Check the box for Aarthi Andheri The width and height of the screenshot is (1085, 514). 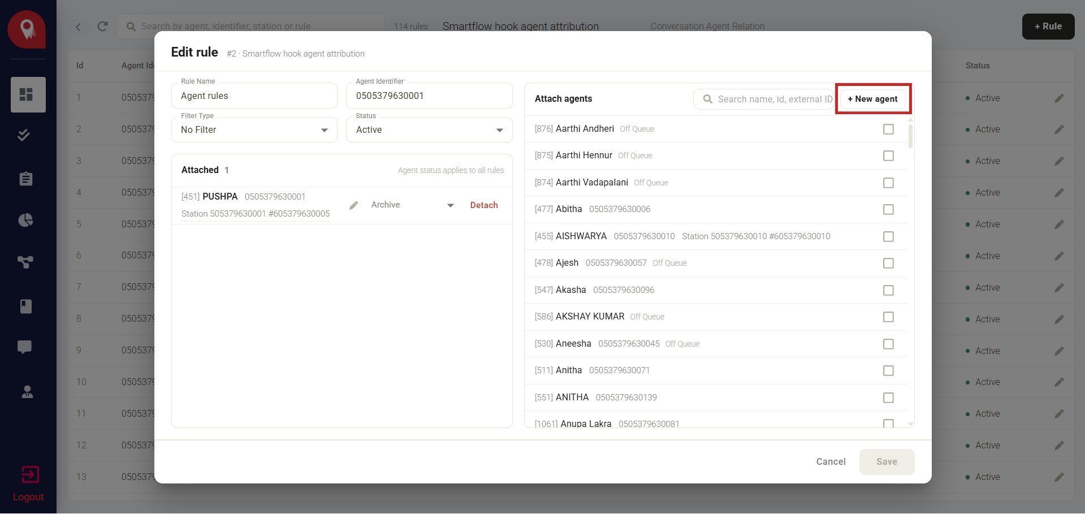tap(888, 129)
